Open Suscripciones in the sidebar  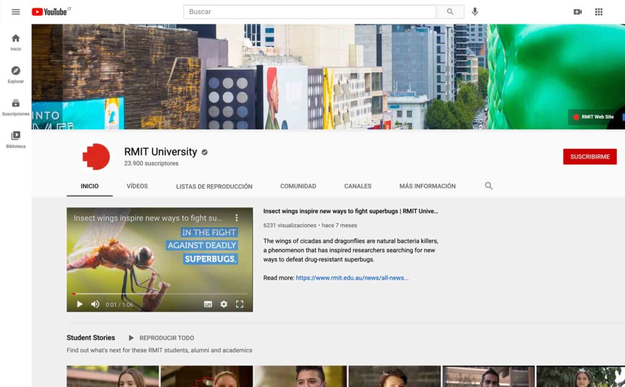click(x=15, y=107)
